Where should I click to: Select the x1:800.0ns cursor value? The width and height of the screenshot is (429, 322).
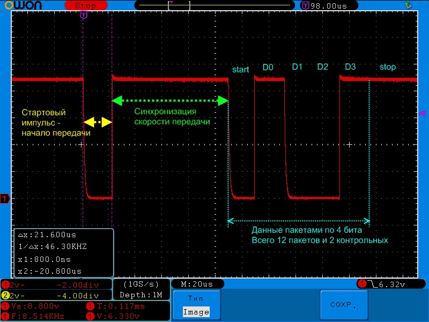(x=45, y=259)
